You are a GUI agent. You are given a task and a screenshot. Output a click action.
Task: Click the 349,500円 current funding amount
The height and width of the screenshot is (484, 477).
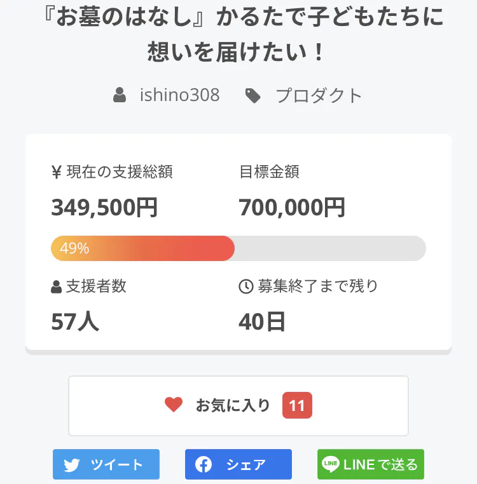coord(104,207)
